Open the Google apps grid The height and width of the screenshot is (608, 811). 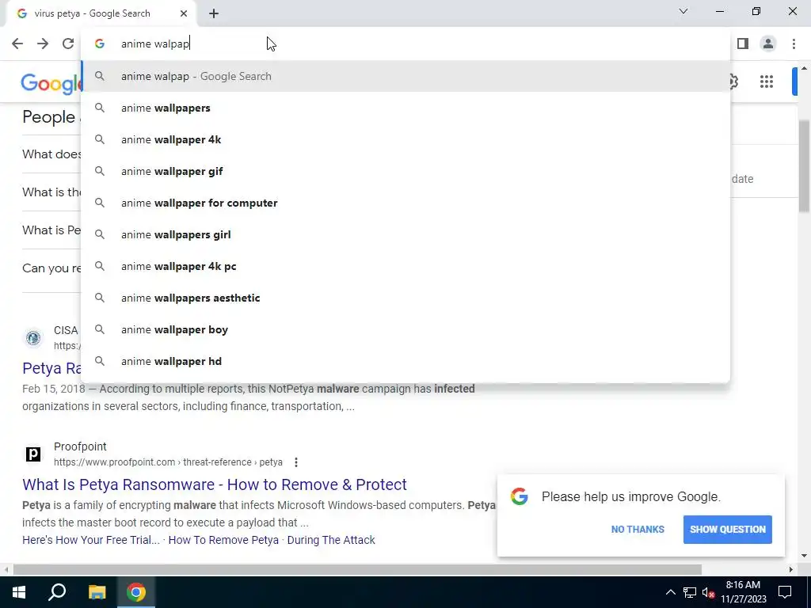click(x=767, y=82)
